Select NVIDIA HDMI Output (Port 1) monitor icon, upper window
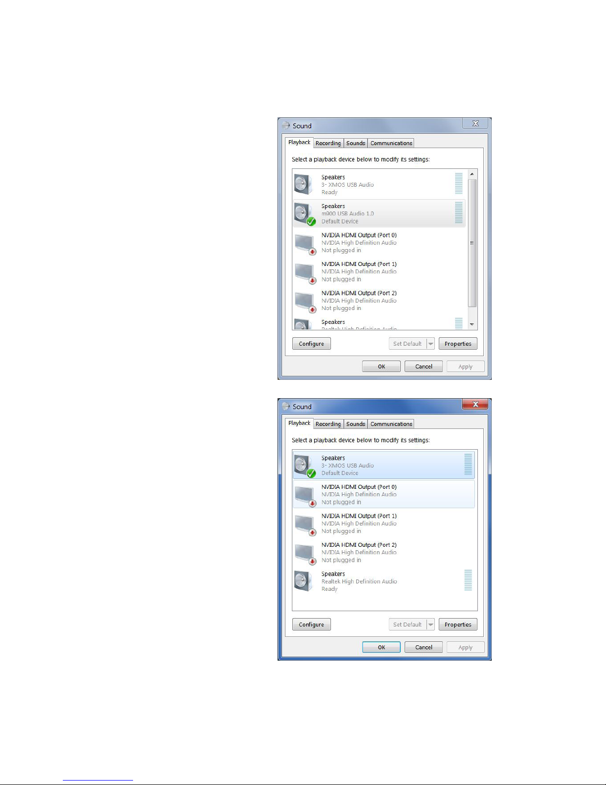 click(305, 272)
